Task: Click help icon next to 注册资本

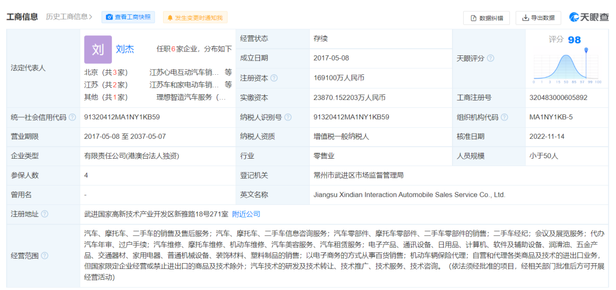Action: [x=274, y=78]
